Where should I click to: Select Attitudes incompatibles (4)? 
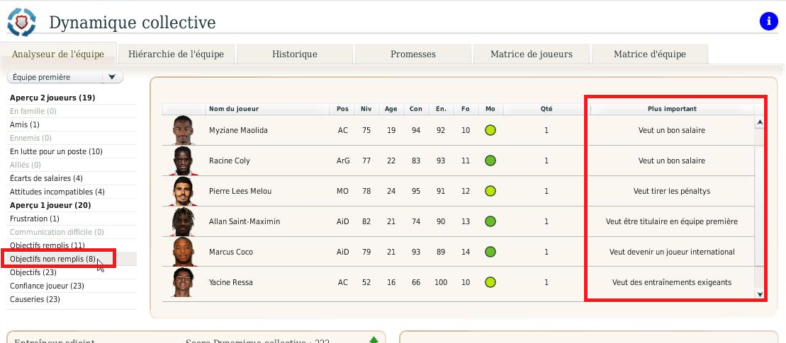pyautogui.click(x=57, y=192)
